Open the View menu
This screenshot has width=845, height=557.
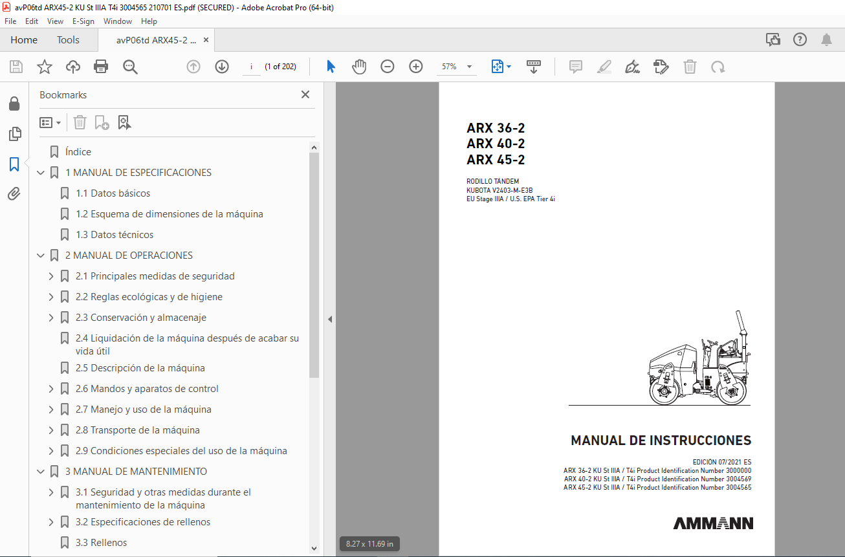[55, 21]
